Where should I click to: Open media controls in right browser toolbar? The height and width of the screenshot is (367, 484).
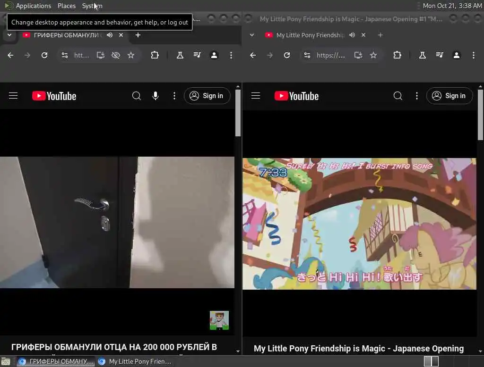[440, 55]
